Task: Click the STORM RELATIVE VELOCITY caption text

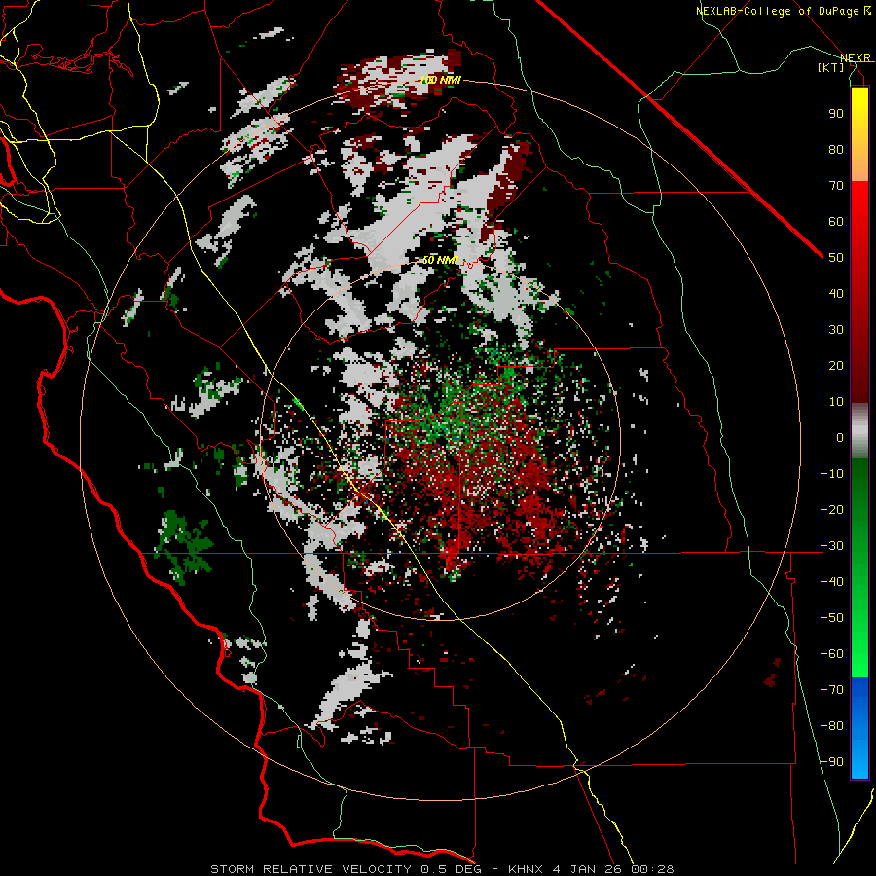Action: 310,869
